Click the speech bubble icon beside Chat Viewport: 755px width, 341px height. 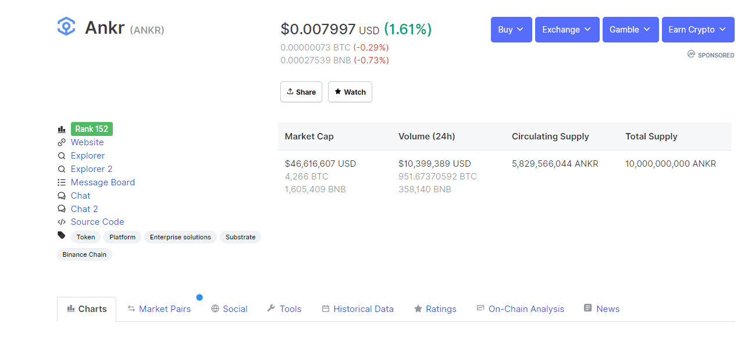(62, 196)
